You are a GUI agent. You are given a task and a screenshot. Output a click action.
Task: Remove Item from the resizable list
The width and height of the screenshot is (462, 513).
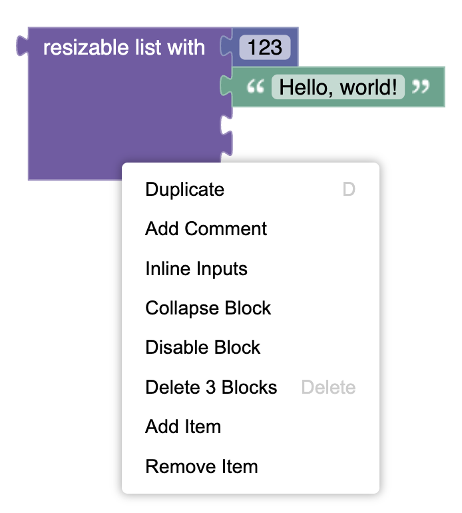pyautogui.click(x=250, y=466)
